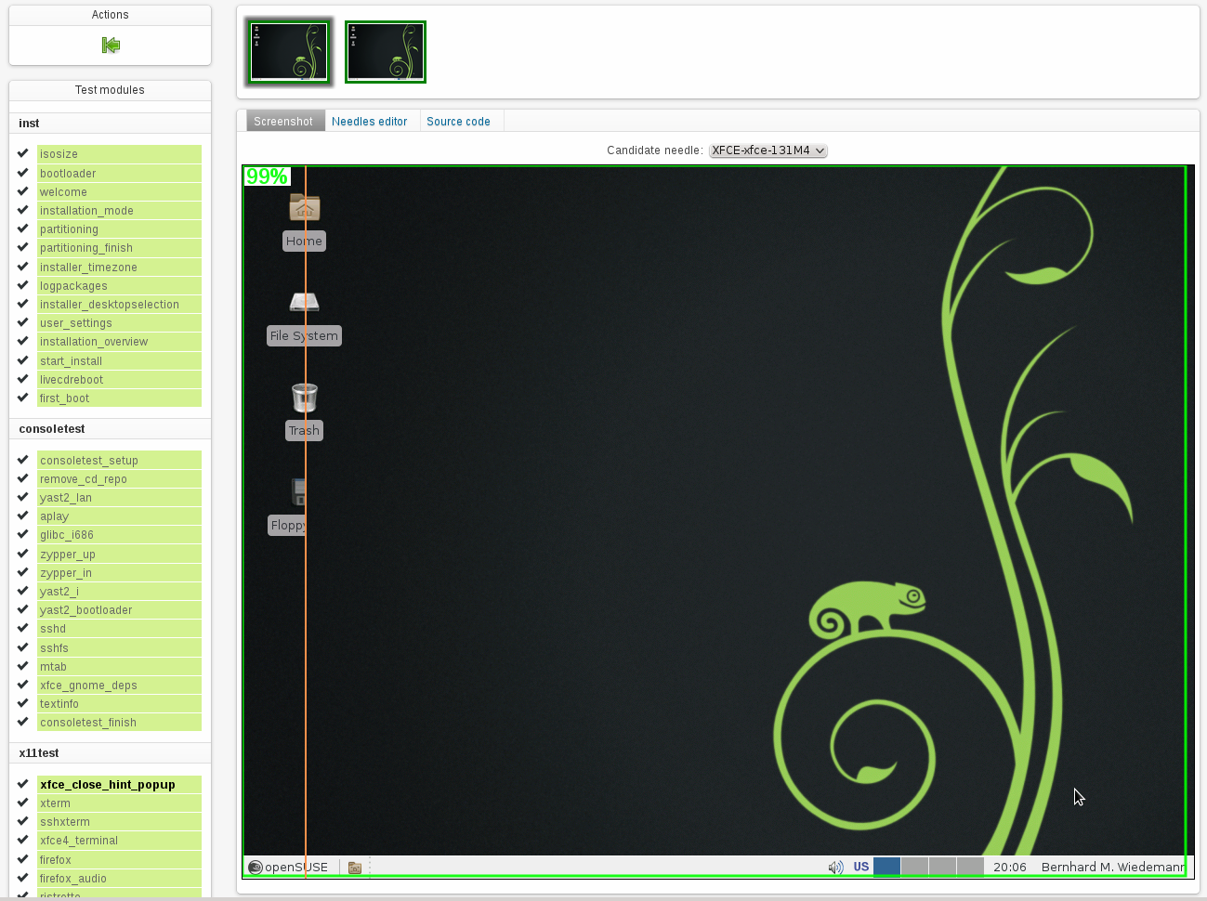Image resolution: width=1207 pixels, height=901 pixels.
Task: Select the xfce_gnome_deps module
Action: (119, 686)
